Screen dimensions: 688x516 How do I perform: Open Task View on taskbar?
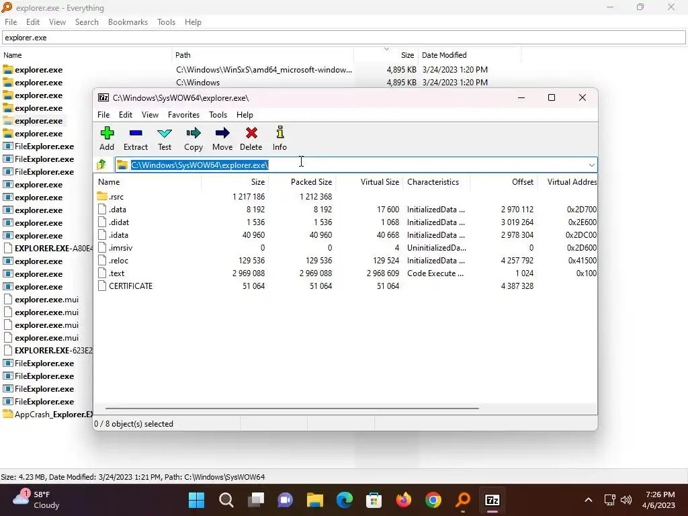click(x=256, y=500)
